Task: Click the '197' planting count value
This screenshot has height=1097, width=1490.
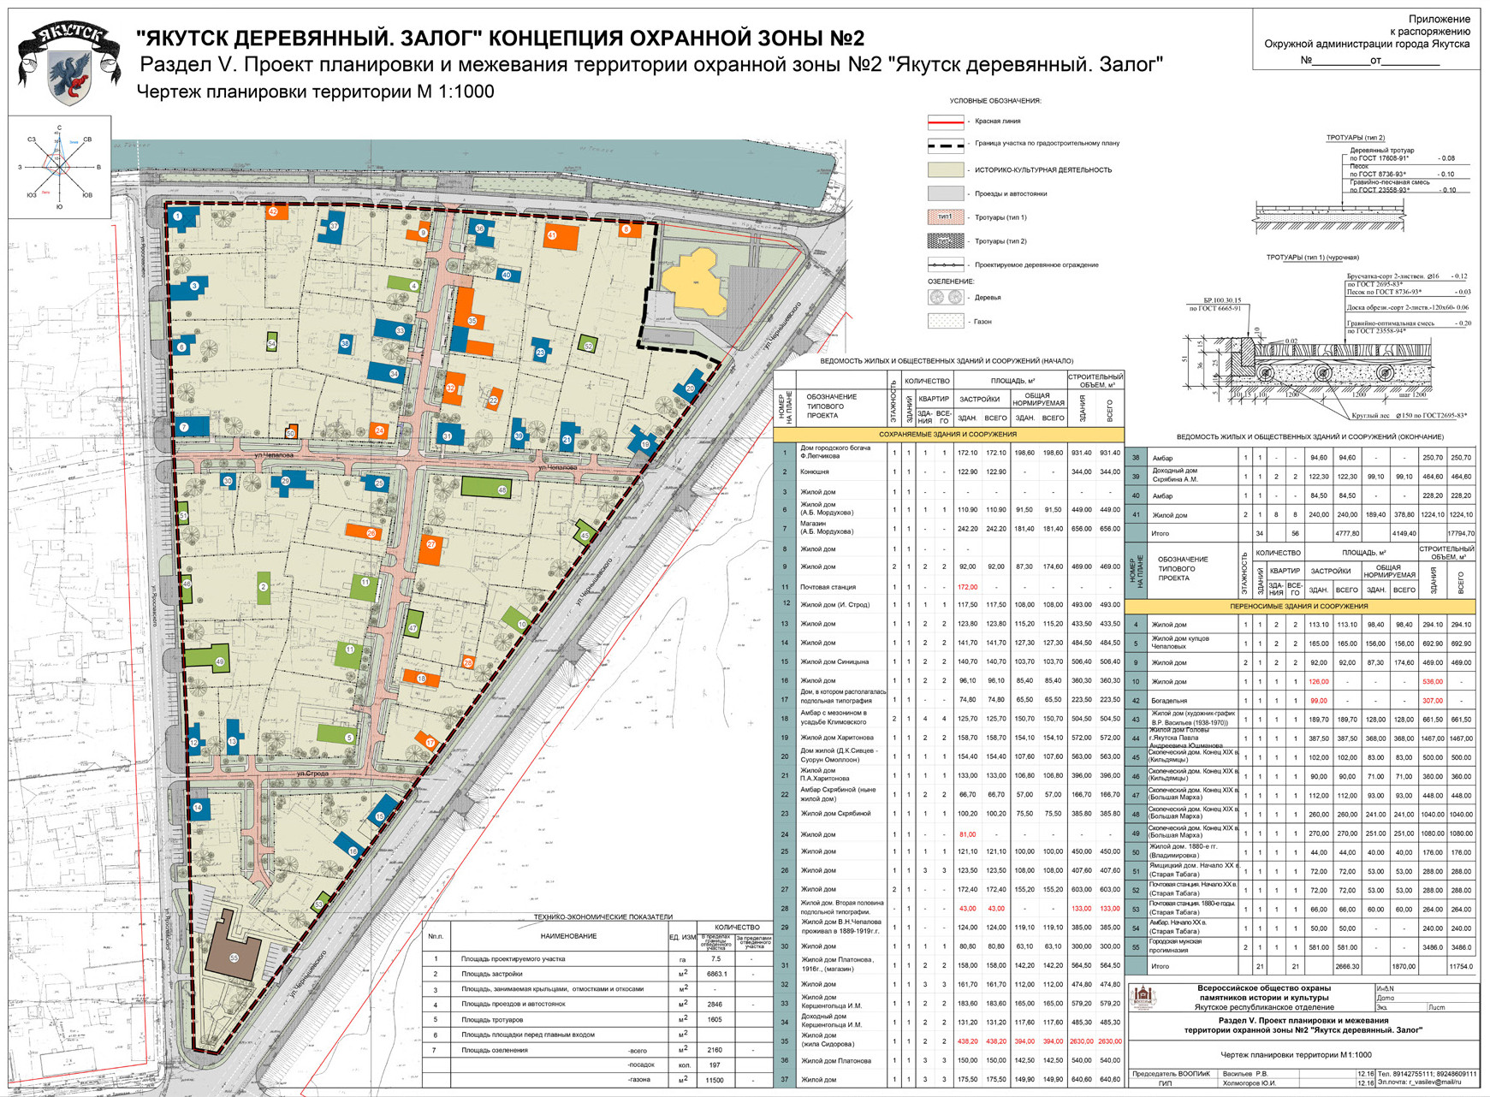Action: pos(716,1065)
